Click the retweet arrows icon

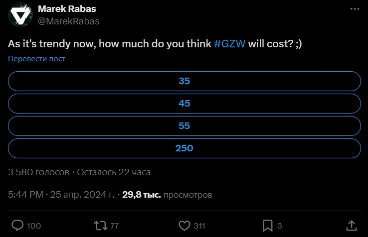coord(100,226)
